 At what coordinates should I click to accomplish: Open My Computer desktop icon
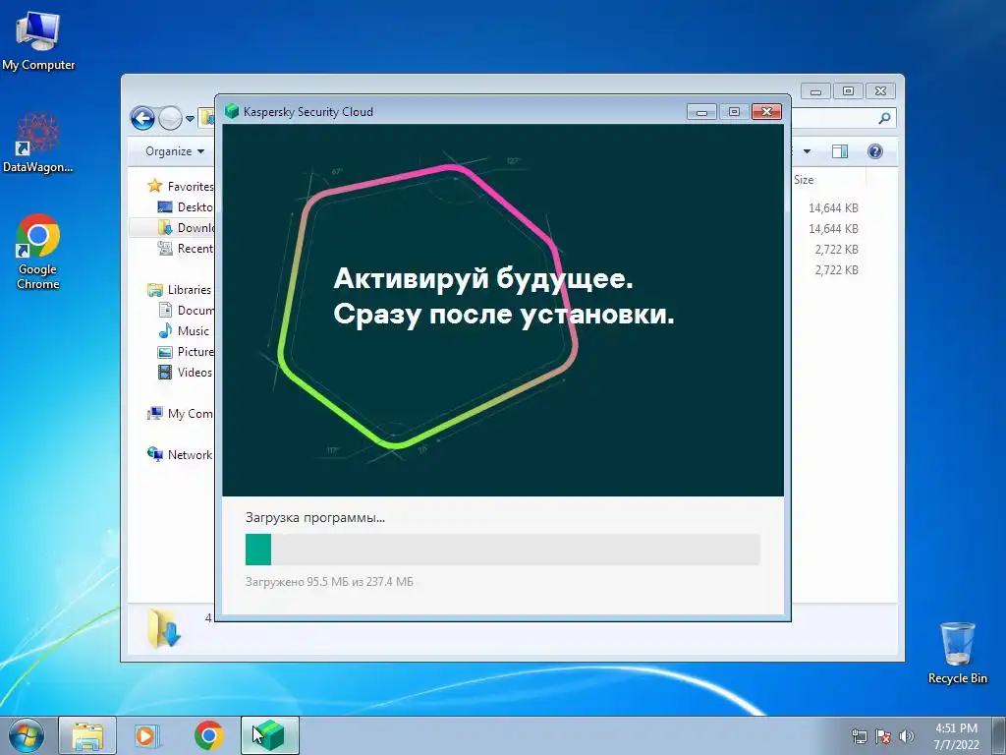coord(38,41)
